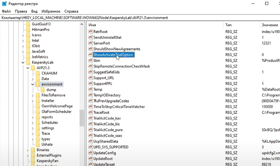The width and height of the screenshot is (280, 166).
Task: Select the TempIODirectory value name
Action: point(107,95)
